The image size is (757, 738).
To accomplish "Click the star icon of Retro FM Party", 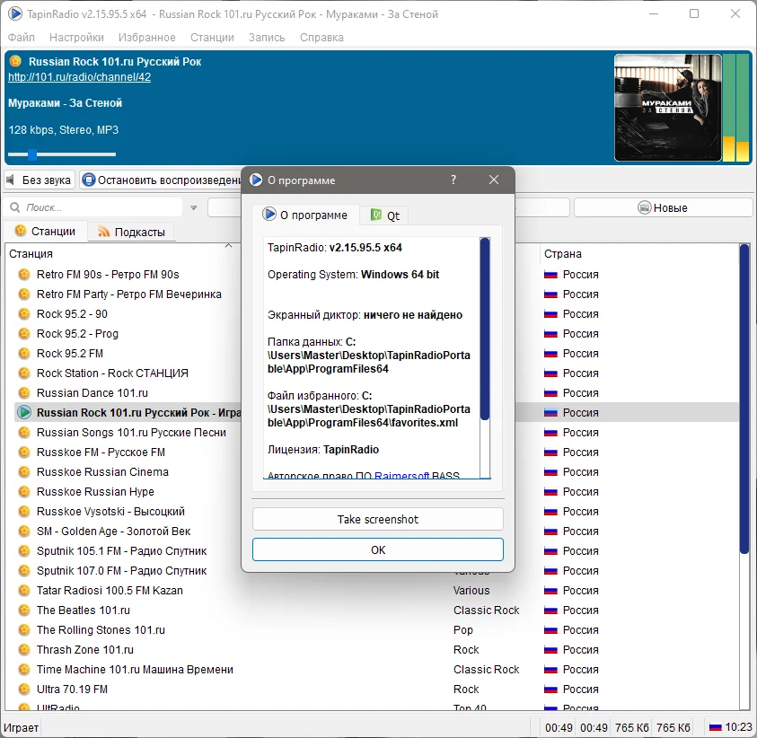I will pos(23,294).
